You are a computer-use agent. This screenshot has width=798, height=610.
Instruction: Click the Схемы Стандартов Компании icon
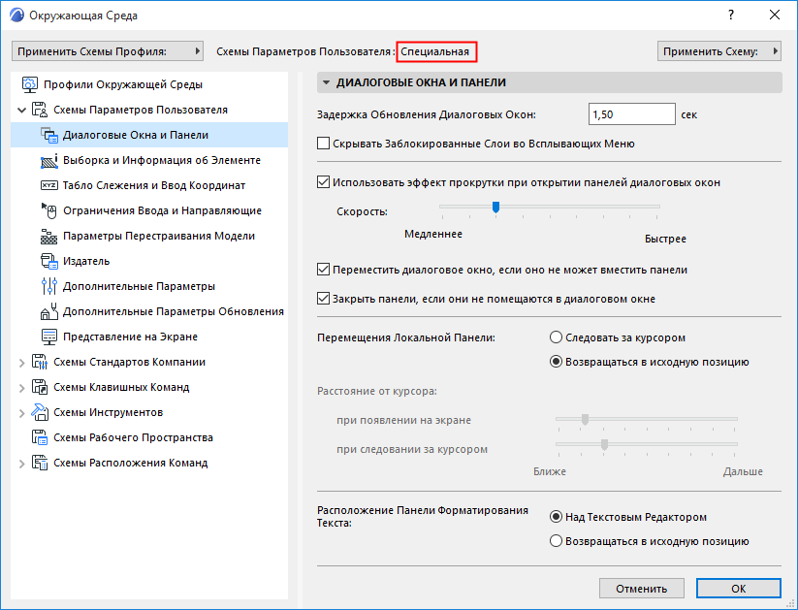pos(40,362)
